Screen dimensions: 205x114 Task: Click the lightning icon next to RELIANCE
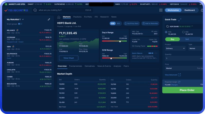(17, 30)
